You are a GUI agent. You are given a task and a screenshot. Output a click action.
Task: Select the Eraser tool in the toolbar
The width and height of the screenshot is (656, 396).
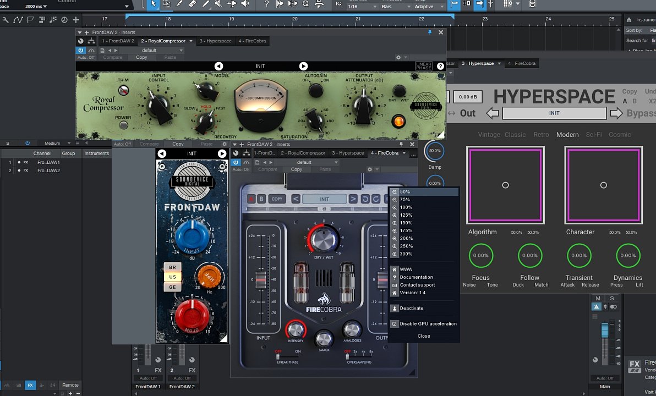[x=193, y=4]
